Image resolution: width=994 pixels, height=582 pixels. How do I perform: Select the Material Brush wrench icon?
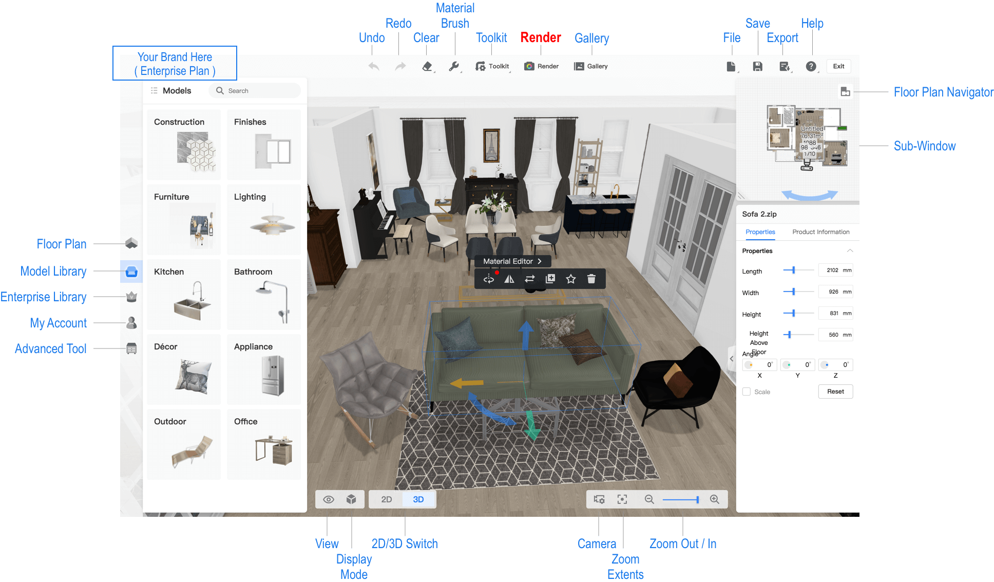pos(453,66)
